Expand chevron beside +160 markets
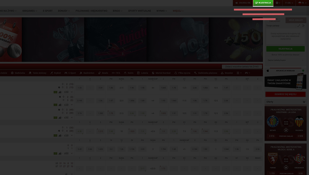The image size is (309, 175). coord(72,92)
